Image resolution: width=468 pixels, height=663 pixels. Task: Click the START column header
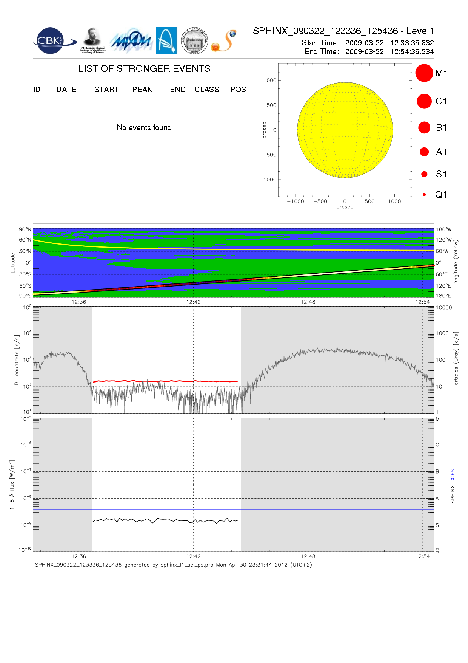click(106, 90)
